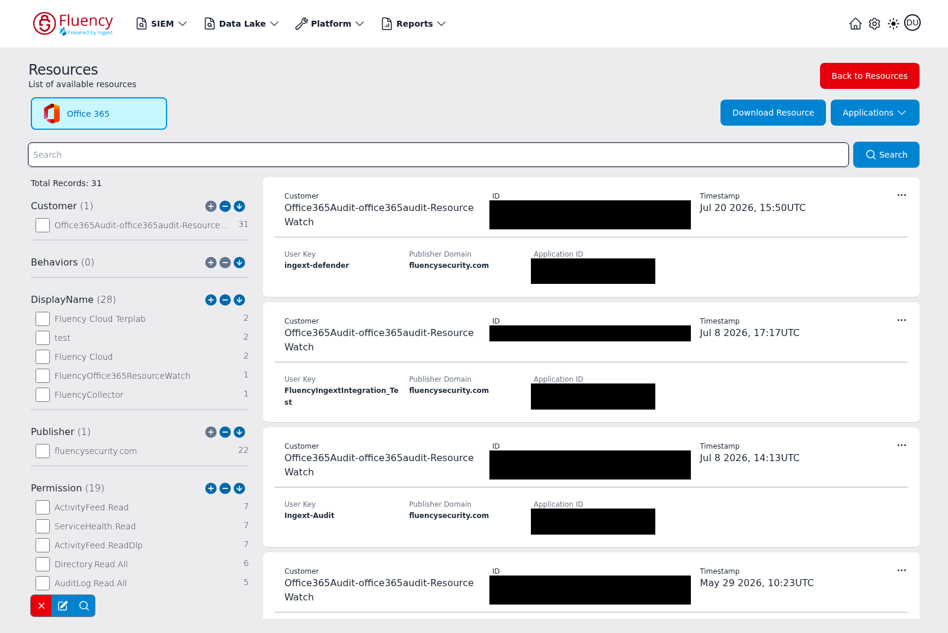Screen dimensions: 948x633
Task: Click plus icon in Permission facet
Action: (x=211, y=488)
